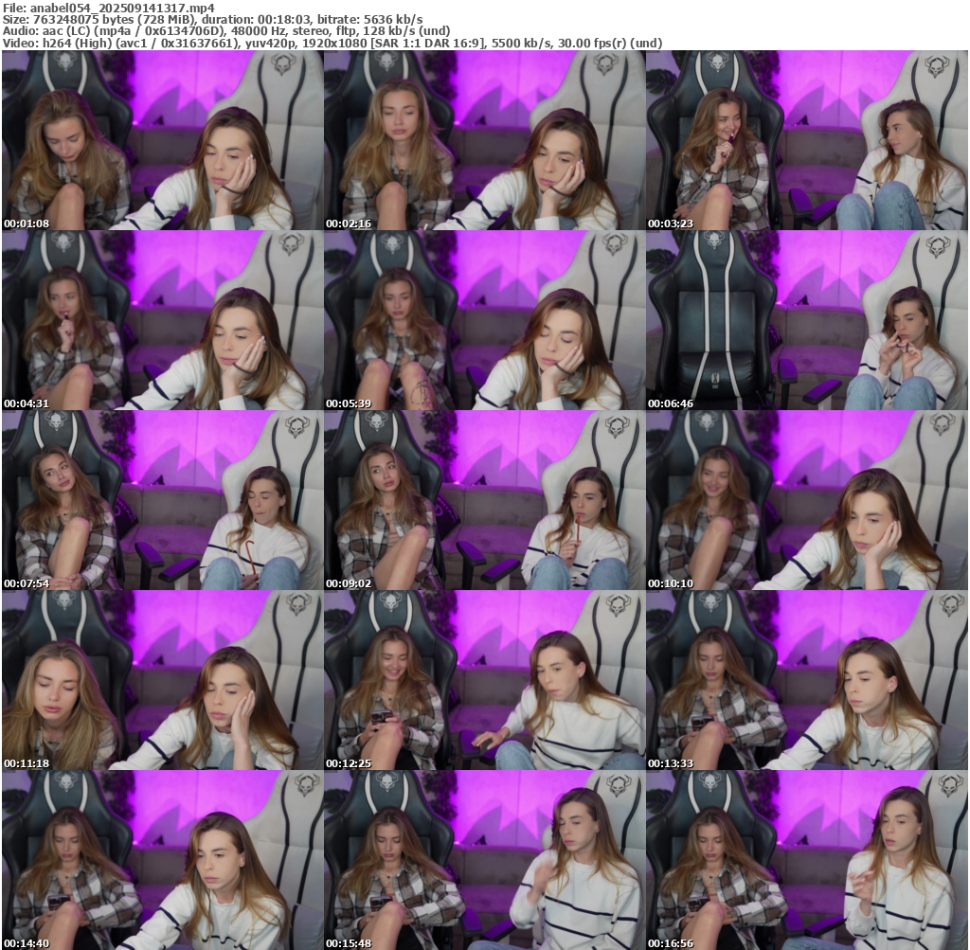The image size is (970, 950).
Task: Select the thumbnail frame at 00:11:18
Action: click(x=163, y=680)
